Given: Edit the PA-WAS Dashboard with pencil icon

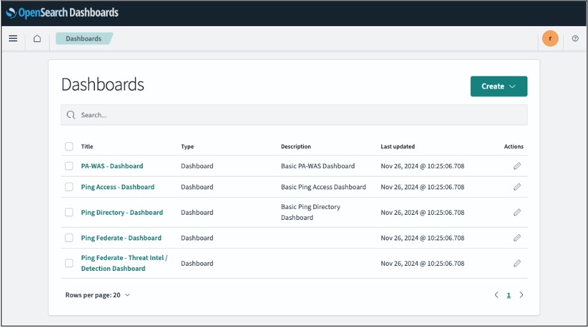Looking at the screenshot, I should pos(517,166).
